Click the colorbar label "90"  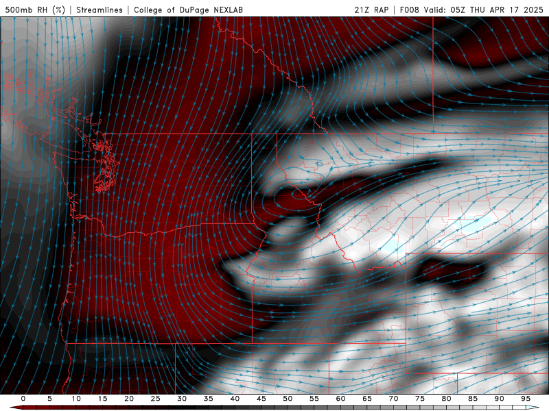coord(499,399)
